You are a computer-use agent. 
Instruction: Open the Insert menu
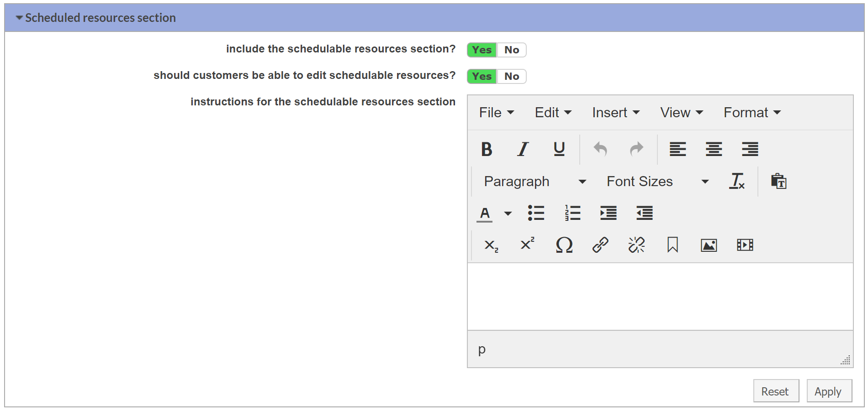pyautogui.click(x=615, y=113)
